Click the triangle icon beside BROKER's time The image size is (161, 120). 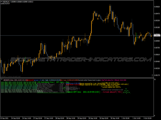click(x=2, y=80)
